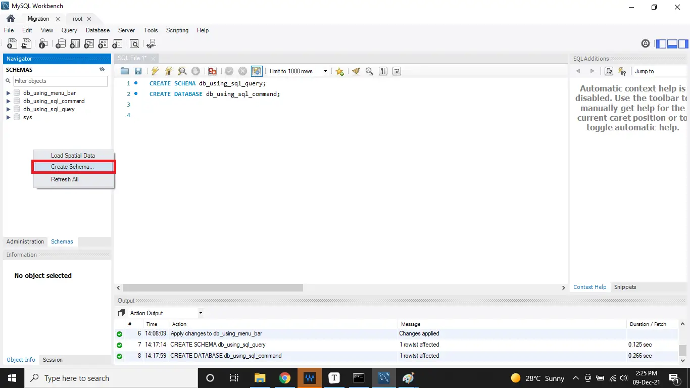Click create new table toolbar icon
690x388 pixels.
coord(75,44)
